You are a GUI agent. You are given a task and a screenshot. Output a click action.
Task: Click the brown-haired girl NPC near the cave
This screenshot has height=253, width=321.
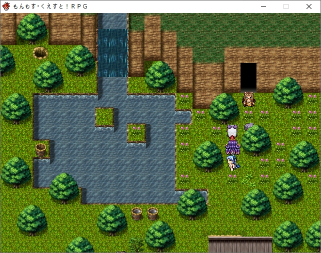point(248,99)
